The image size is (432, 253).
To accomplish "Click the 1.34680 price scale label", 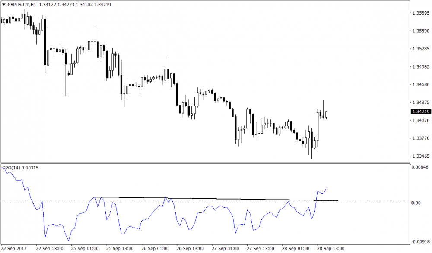I will (x=420, y=84).
